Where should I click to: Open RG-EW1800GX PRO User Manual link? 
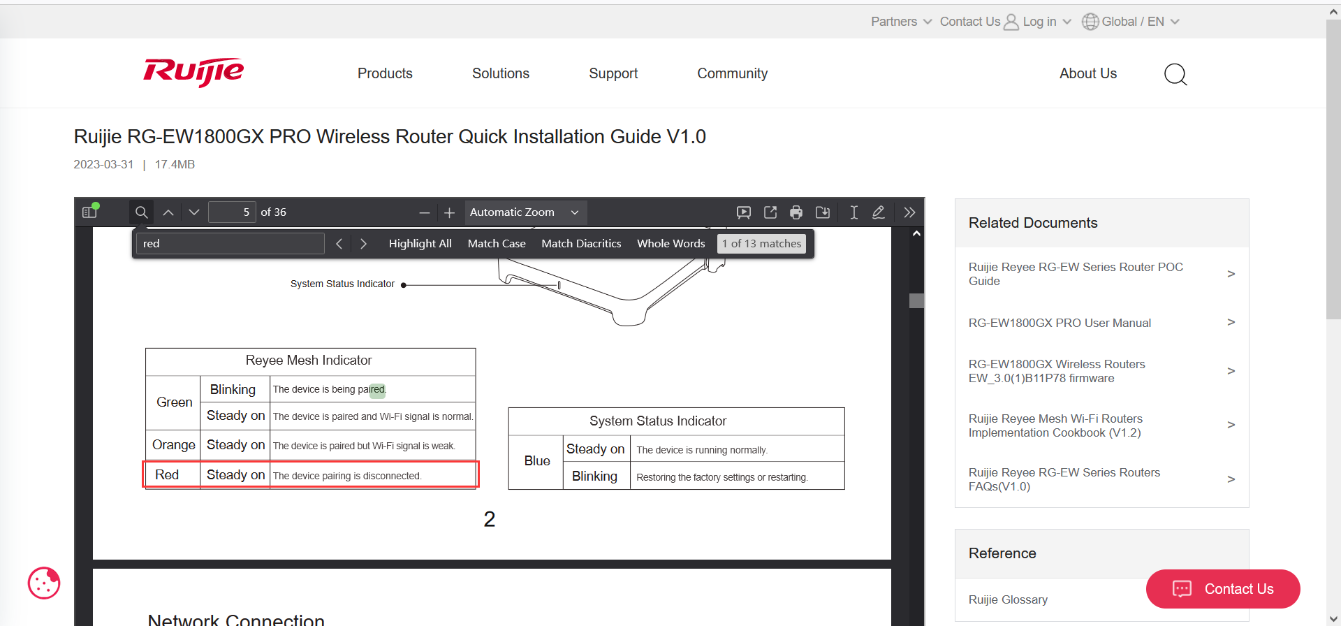[x=1060, y=323]
